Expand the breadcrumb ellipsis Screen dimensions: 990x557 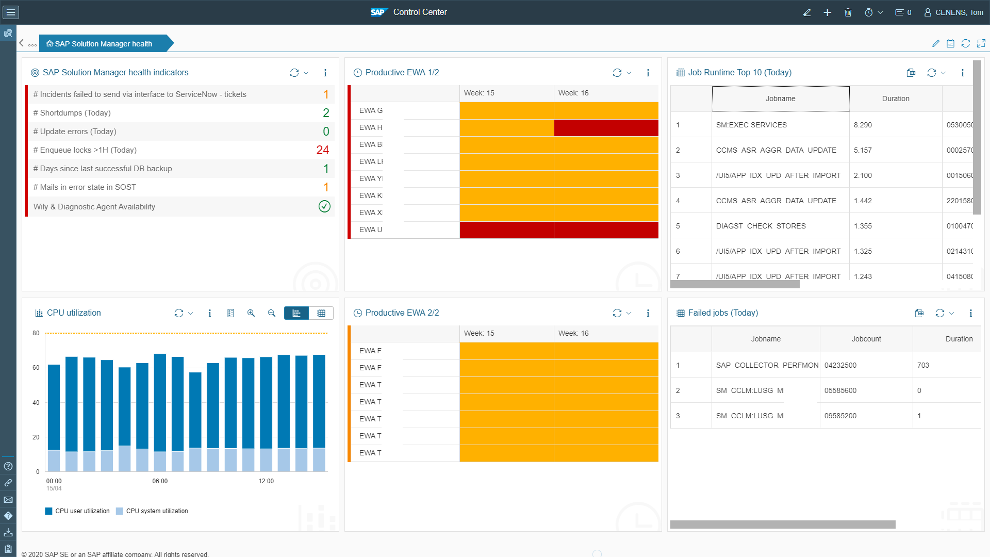click(x=32, y=45)
